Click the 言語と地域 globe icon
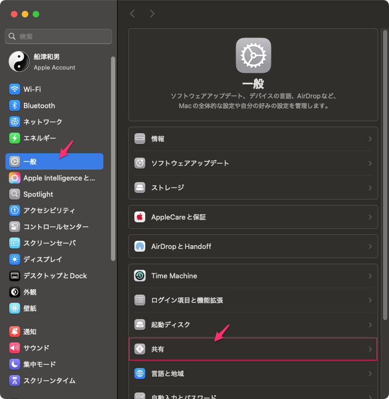389x399 pixels. coord(140,373)
